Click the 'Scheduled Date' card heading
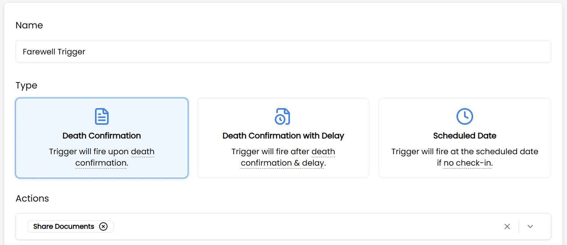 [x=464, y=136]
